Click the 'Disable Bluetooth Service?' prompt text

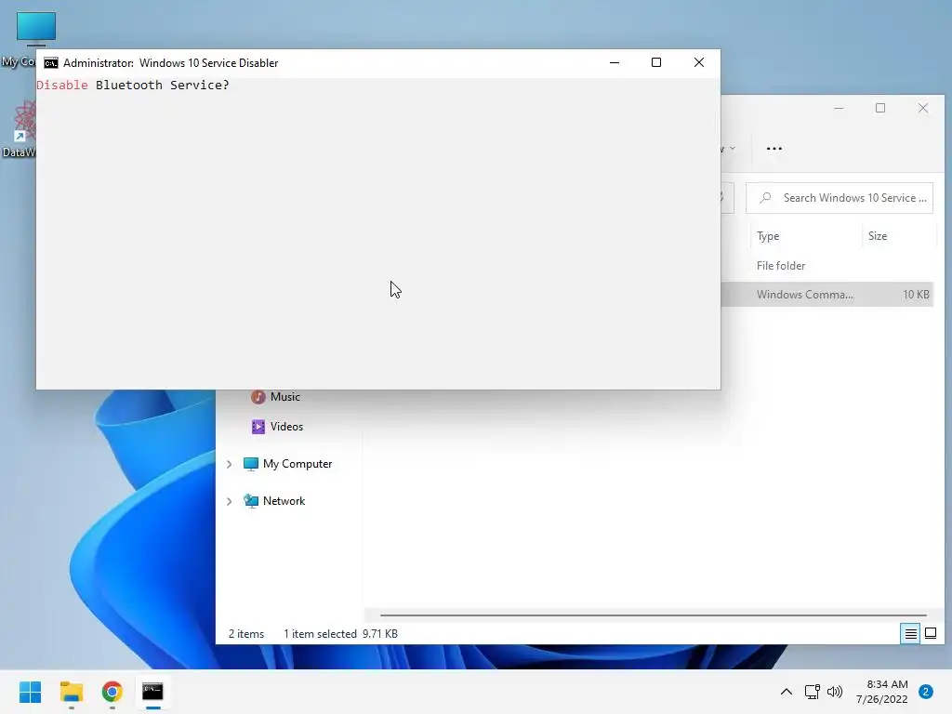pyautogui.click(x=132, y=85)
